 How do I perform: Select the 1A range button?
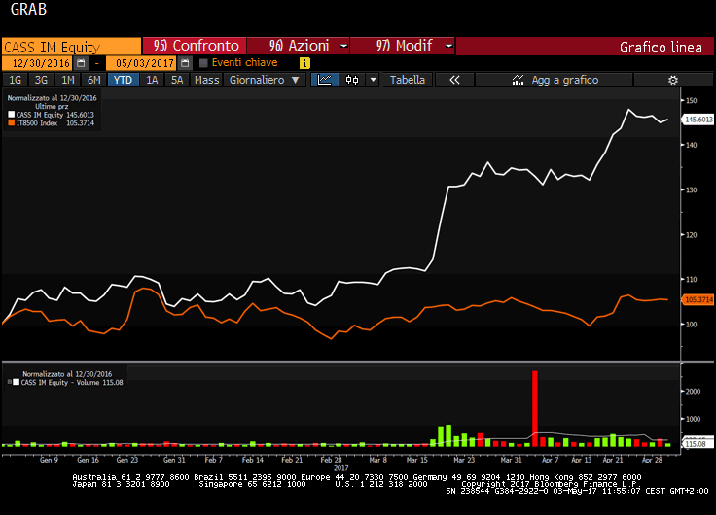point(152,81)
